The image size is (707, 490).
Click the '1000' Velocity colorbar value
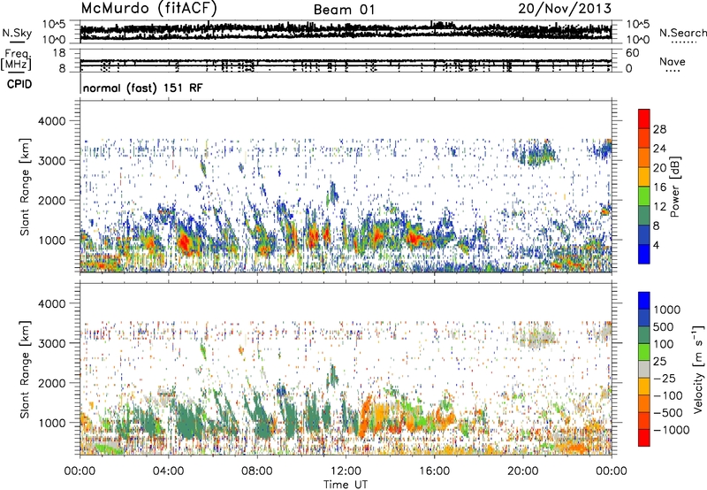667,310
